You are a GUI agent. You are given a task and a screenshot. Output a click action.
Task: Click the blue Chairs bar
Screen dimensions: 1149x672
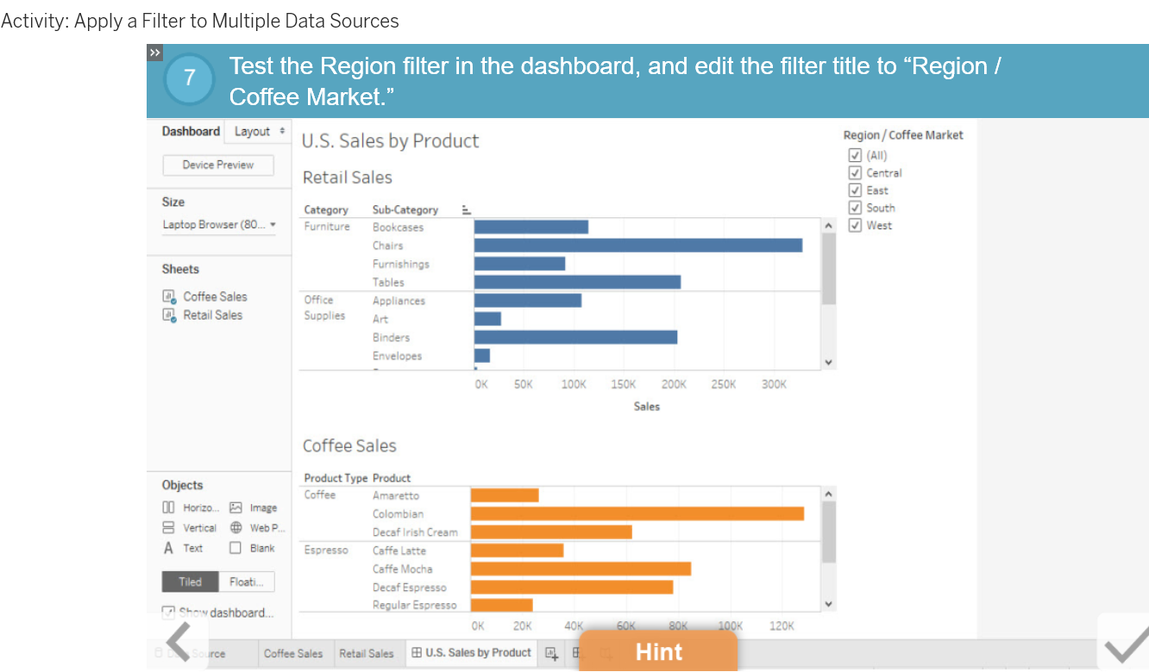[x=638, y=246]
